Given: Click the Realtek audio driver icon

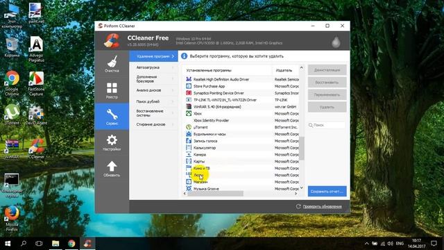Looking at the screenshot, I should (x=189, y=79).
